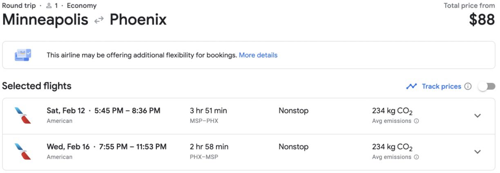The image size is (500, 173).
Task: Click the booking flexibility notice icon
Action: (x=23, y=55)
